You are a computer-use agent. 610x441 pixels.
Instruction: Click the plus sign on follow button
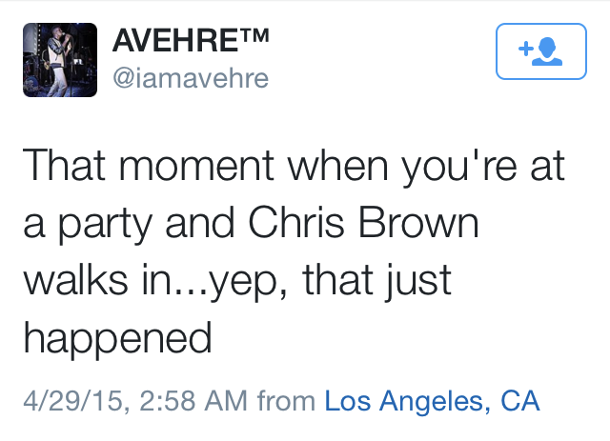pyautogui.click(x=523, y=48)
